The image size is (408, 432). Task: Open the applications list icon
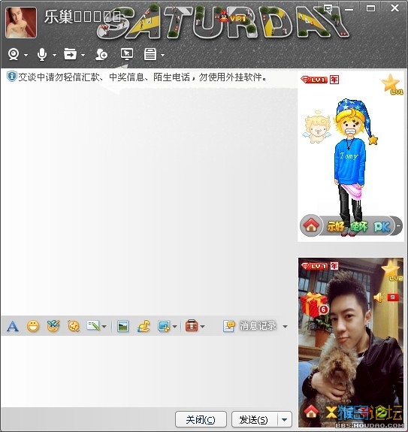150,54
